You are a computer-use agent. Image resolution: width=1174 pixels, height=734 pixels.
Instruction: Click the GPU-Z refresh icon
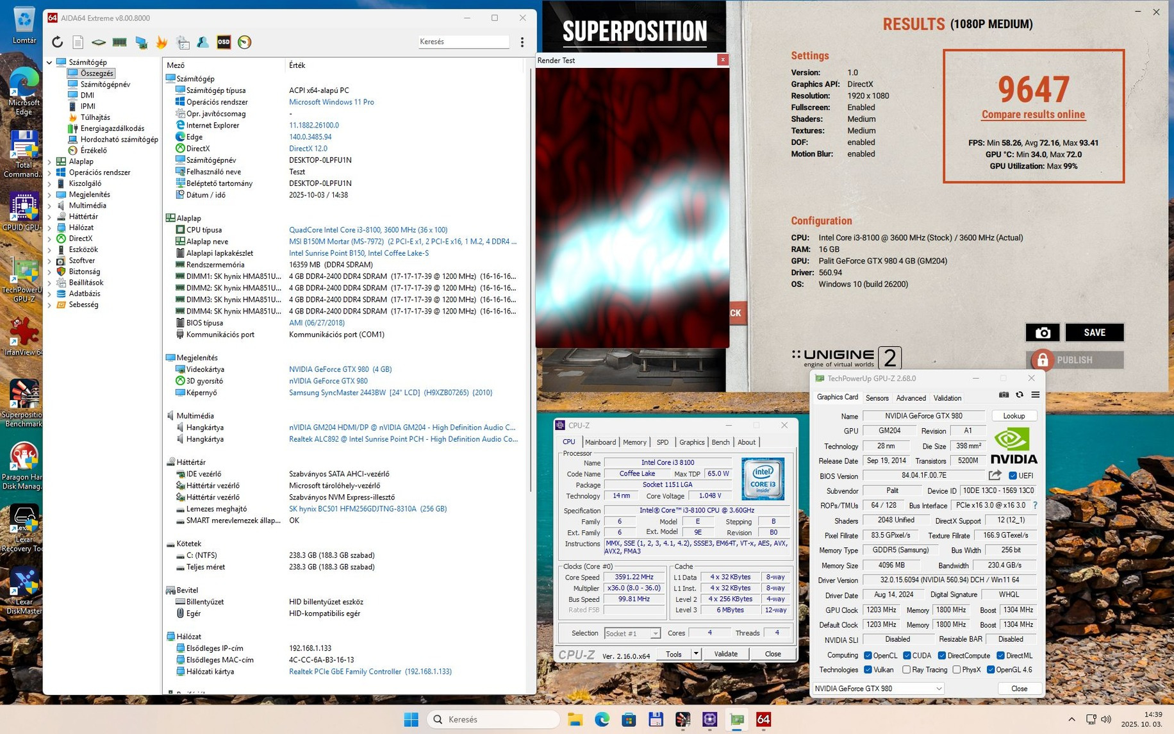1020,395
